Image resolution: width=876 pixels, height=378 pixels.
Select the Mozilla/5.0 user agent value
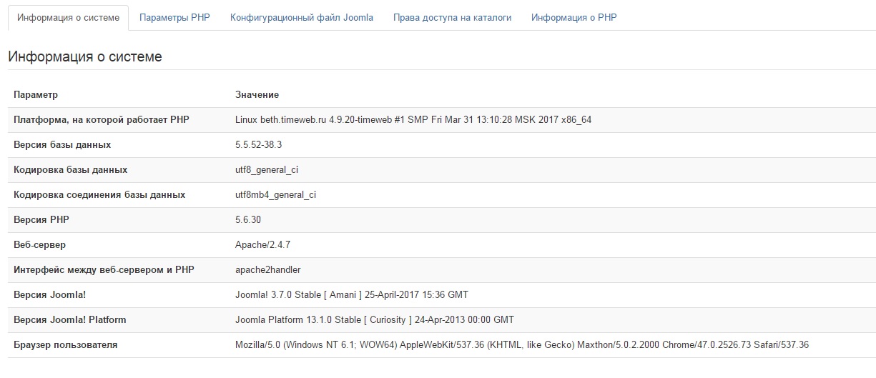[522, 345]
